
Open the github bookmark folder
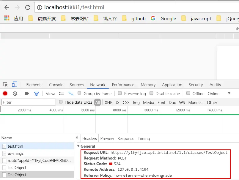pos(134,19)
